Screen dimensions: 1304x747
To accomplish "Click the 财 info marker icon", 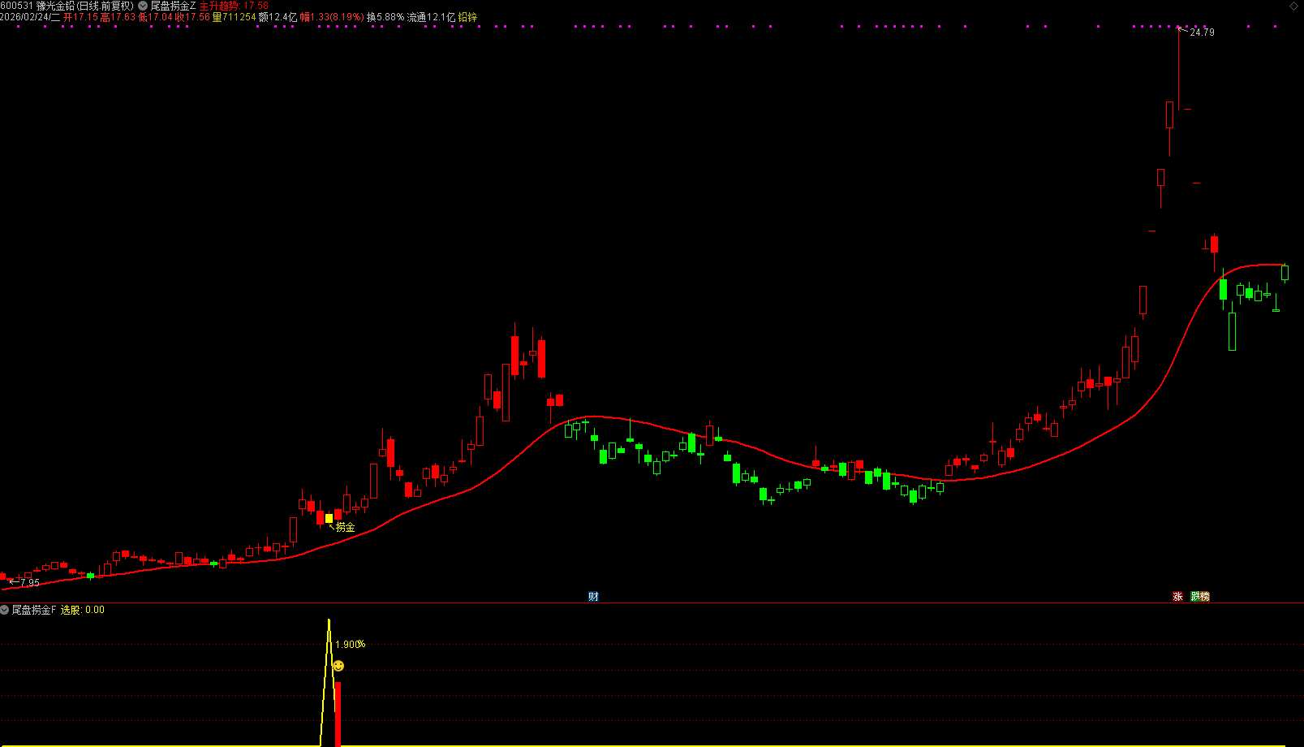I will tap(593, 597).
